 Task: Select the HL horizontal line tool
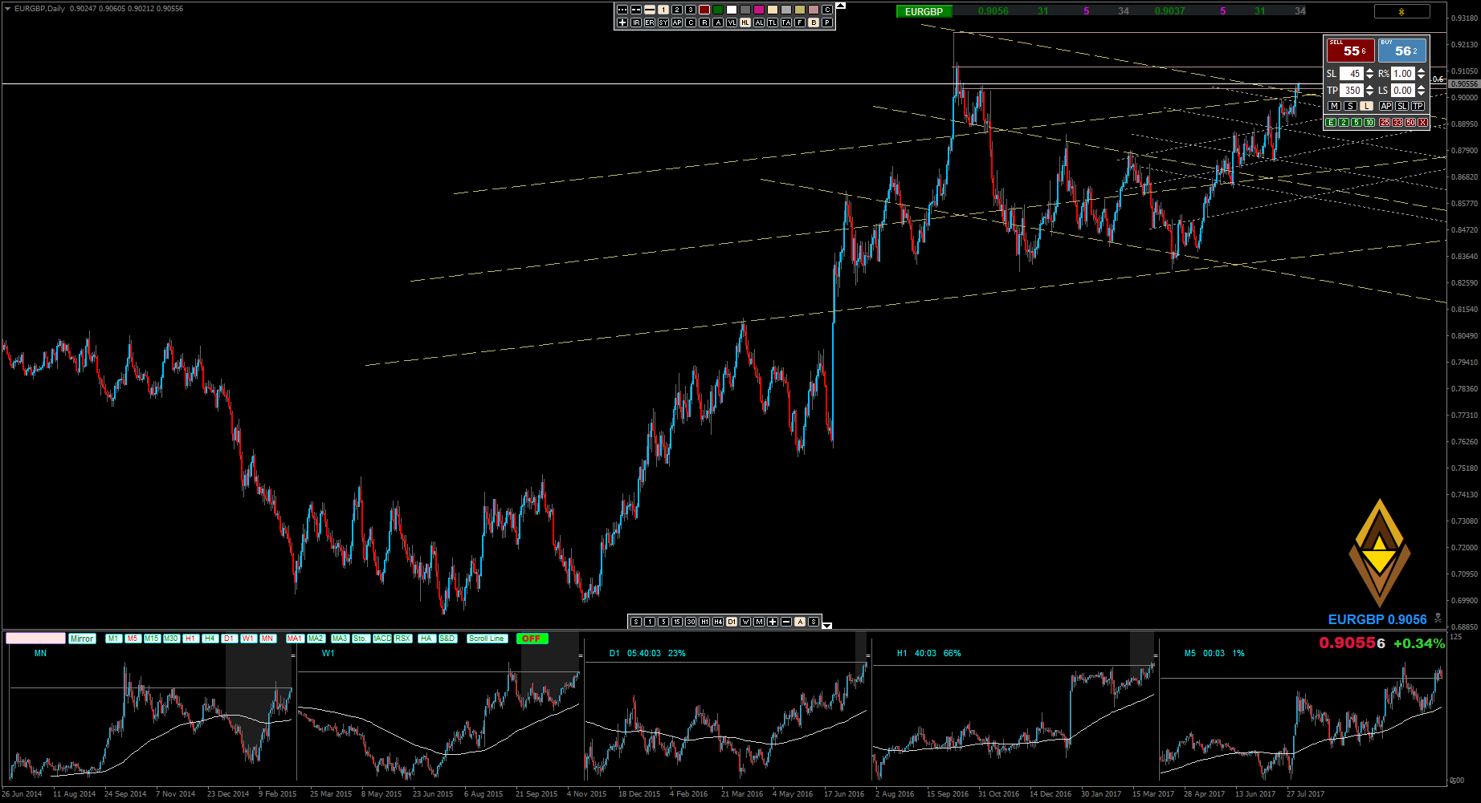pyautogui.click(x=745, y=22)
